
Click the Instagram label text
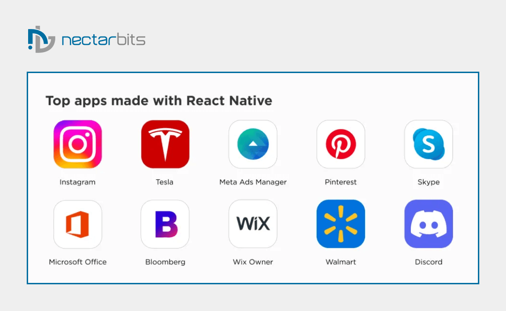(x=77, y=182)
